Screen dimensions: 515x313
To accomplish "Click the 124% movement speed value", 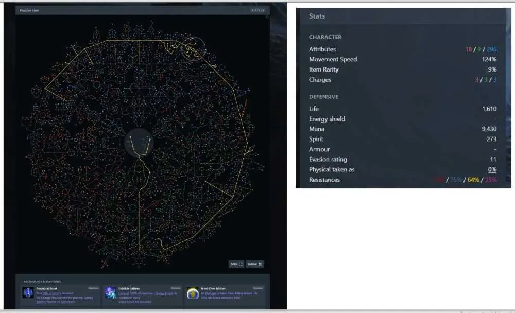I will coord(489,59).
